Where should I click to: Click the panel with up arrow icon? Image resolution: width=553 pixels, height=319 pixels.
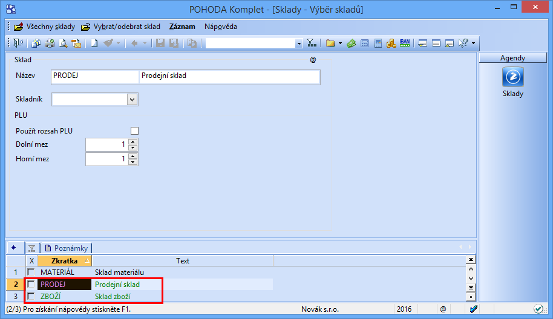[450, 43]
